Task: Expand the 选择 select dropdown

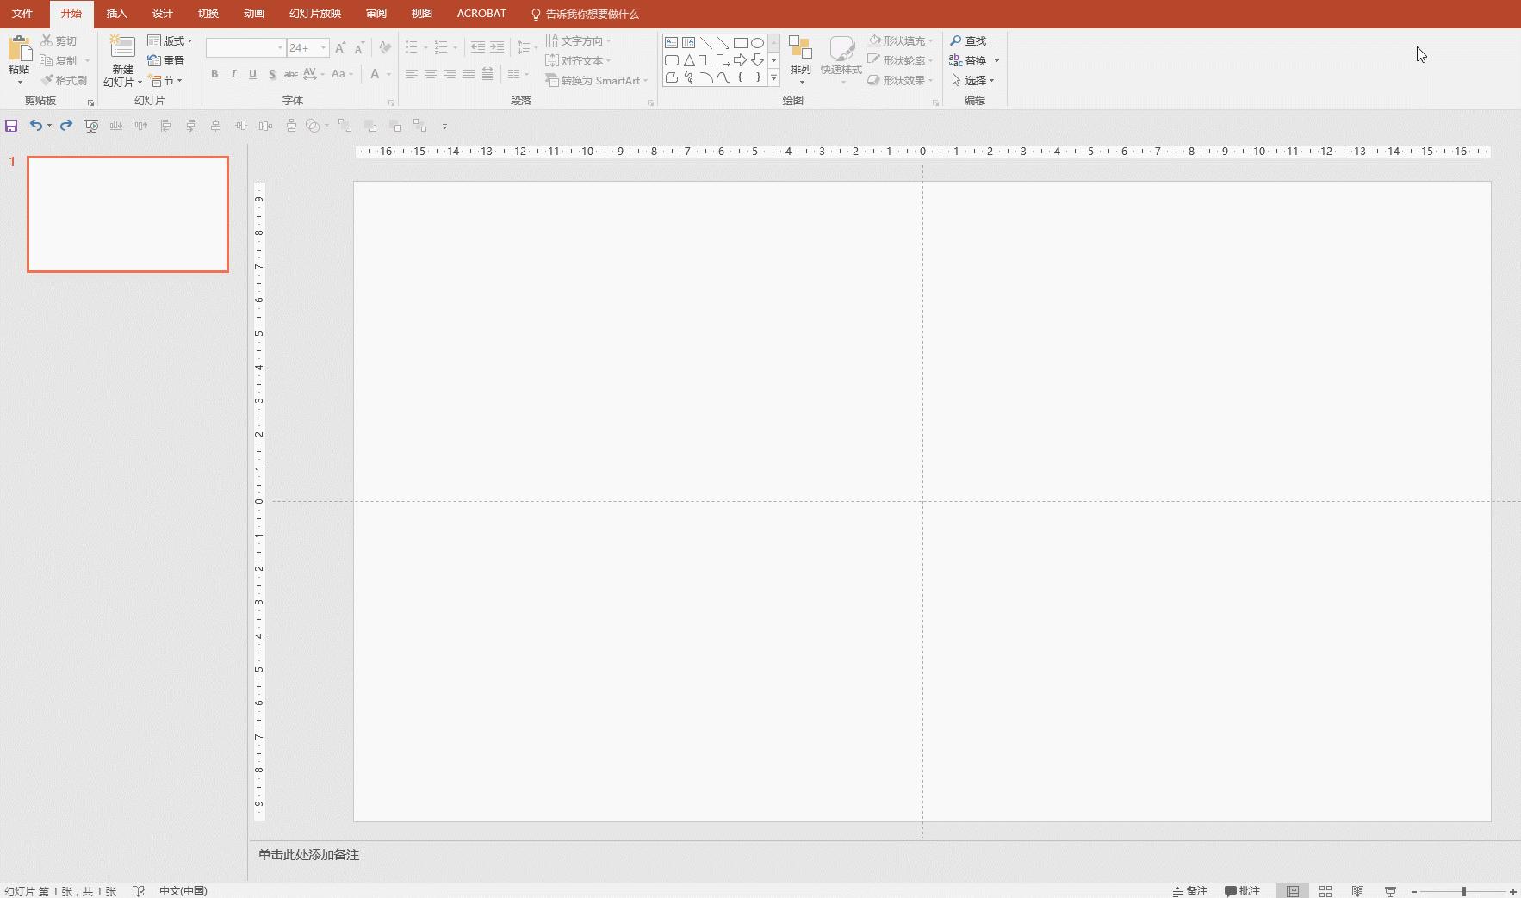Action: pyautogui.click(x=974, y=80)
